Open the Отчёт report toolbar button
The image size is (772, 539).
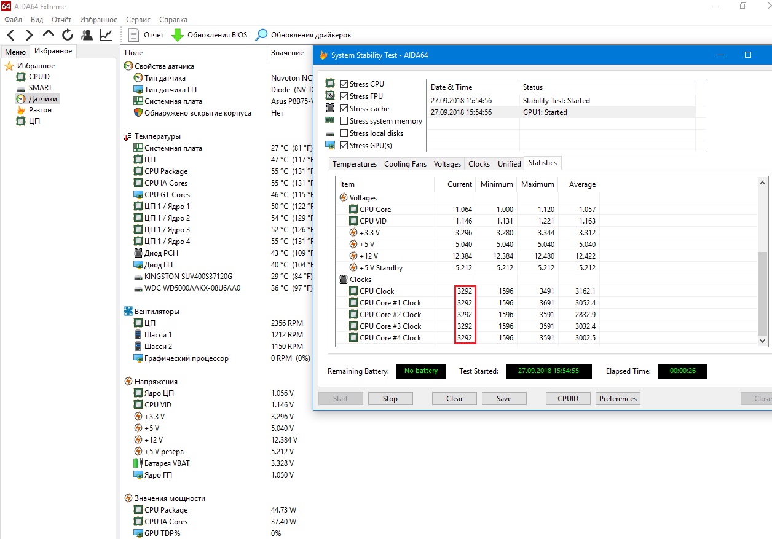146,35
